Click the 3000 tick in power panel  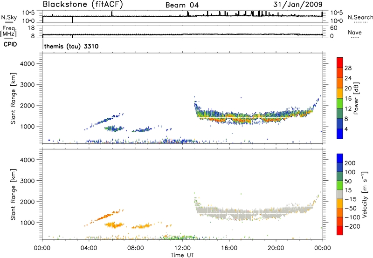pyautogui.click(x=28, y=85)
